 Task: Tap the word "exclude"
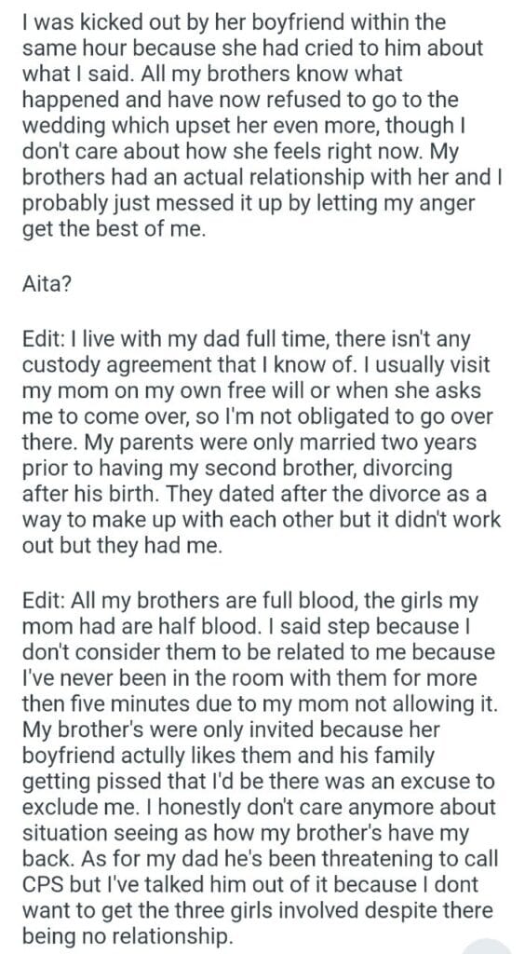coord(58,807)
